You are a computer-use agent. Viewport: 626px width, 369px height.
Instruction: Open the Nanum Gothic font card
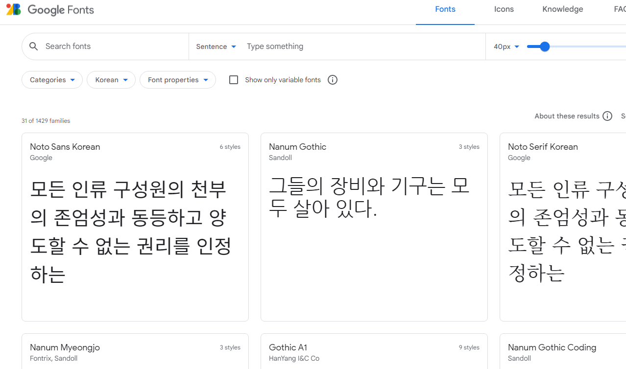pos(374,227)
